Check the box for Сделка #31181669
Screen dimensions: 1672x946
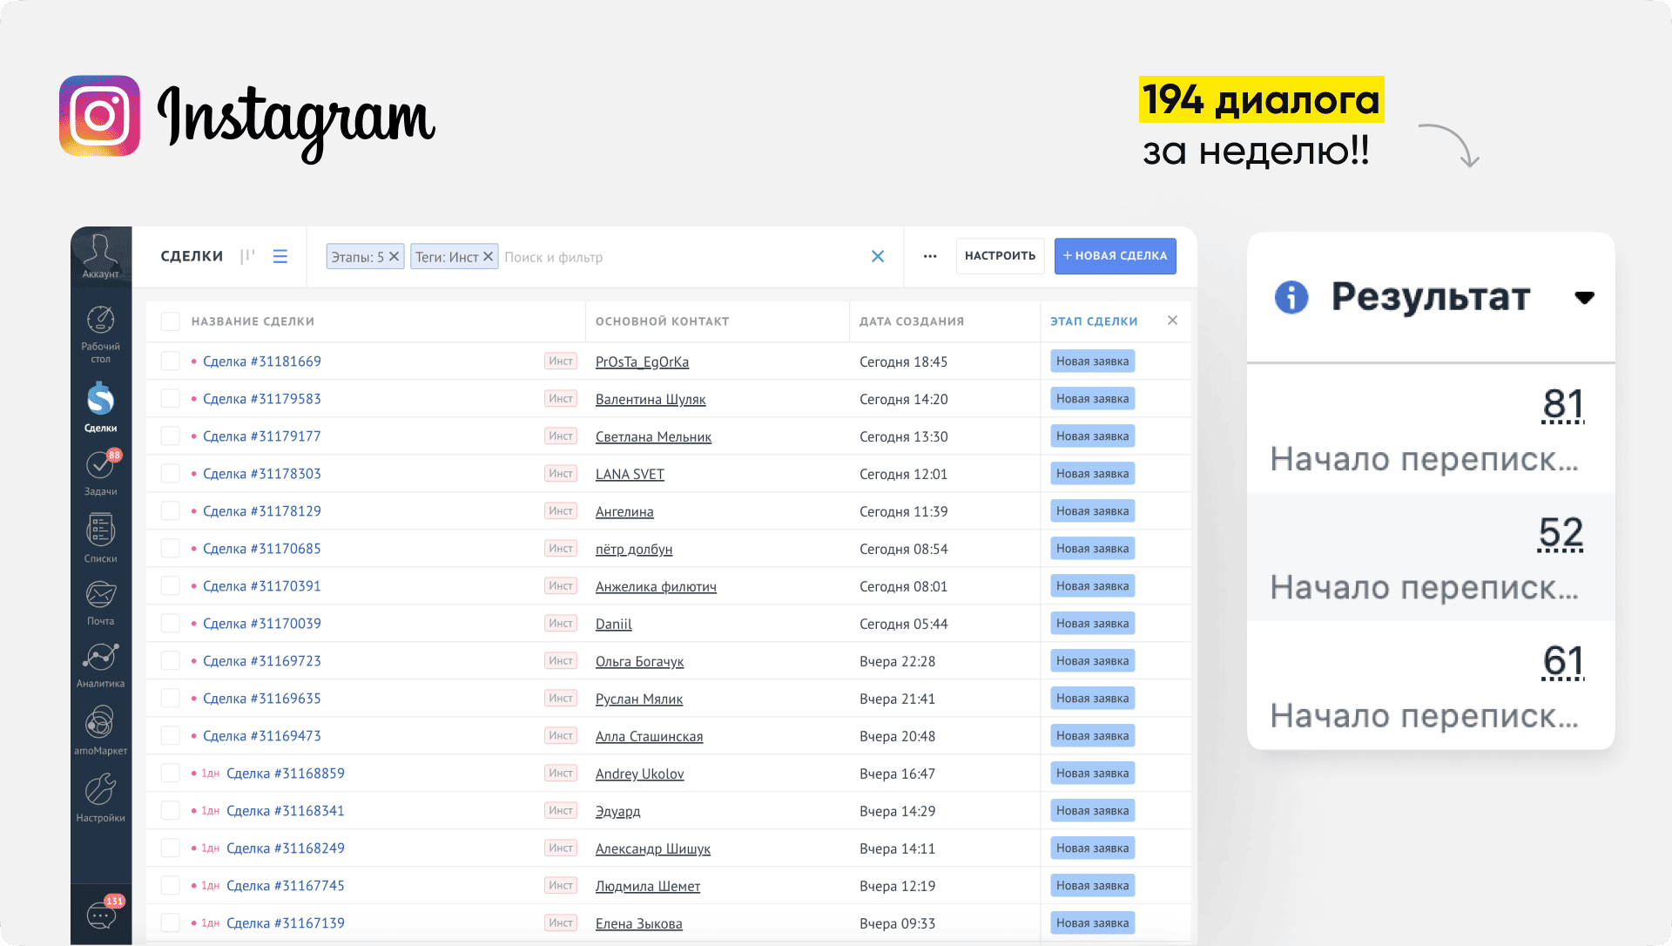pyautogui.click(x=170, y=362)
